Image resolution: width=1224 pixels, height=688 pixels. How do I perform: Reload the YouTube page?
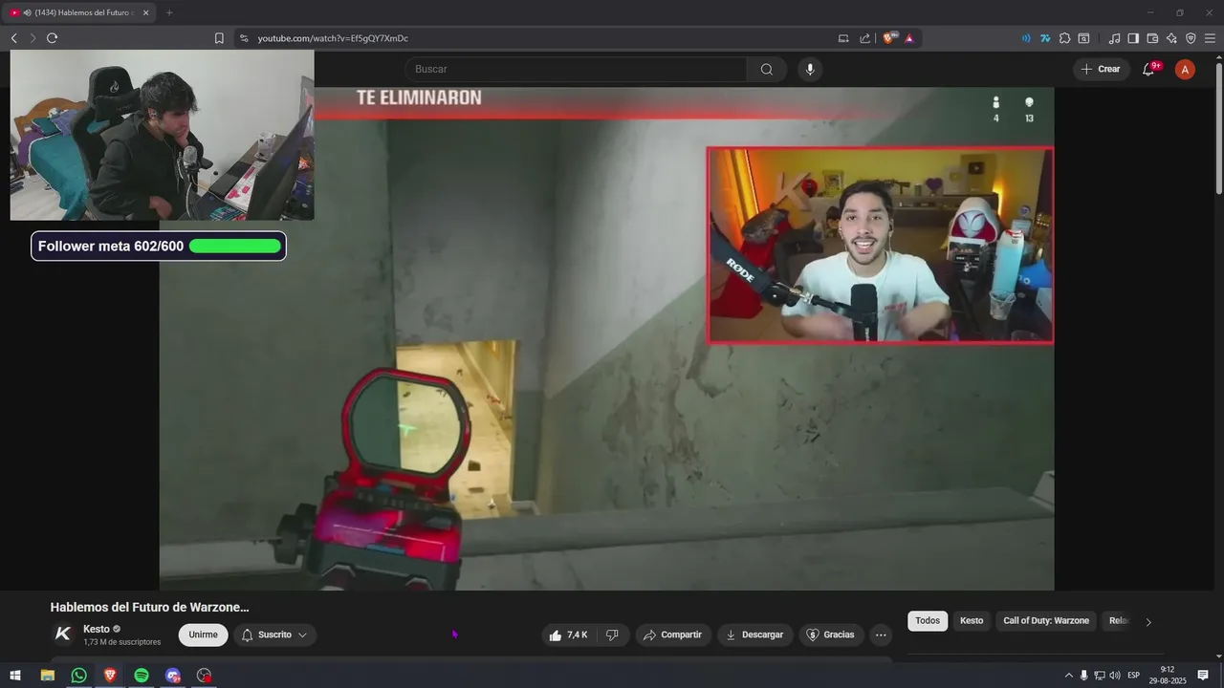pyautogui.click(x=52, y=38)
